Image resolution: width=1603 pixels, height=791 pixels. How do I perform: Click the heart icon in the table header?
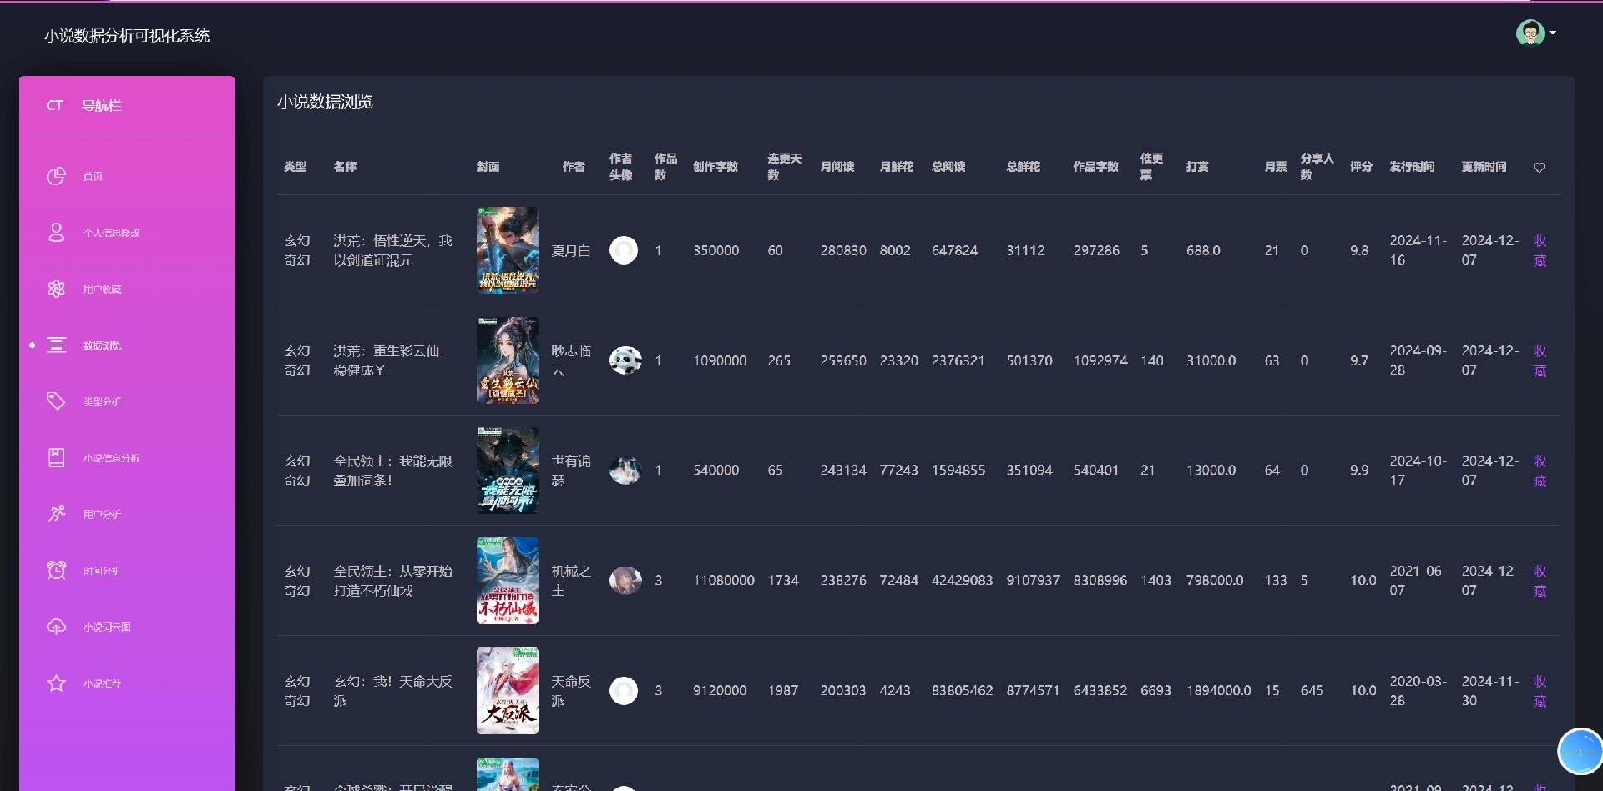pos(1539,168)
